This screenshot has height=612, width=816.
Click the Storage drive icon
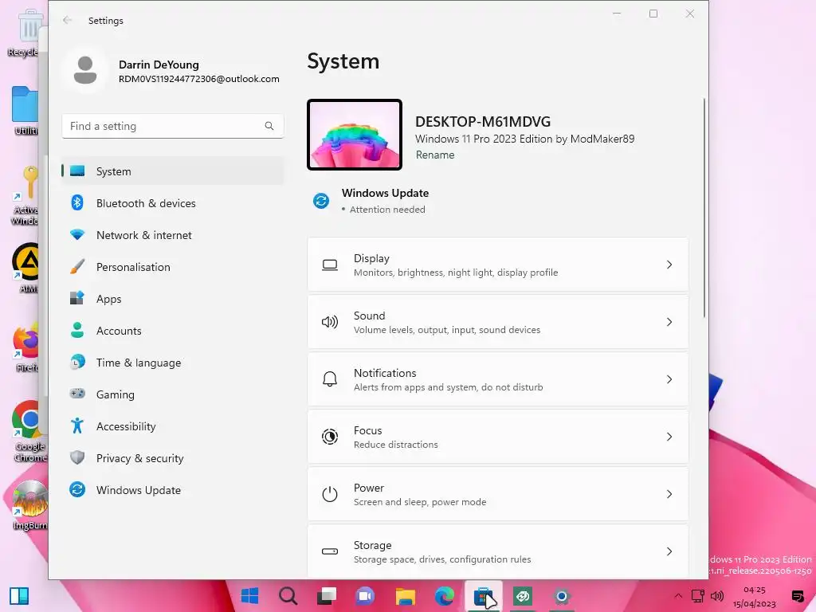(x=329, y=551)
